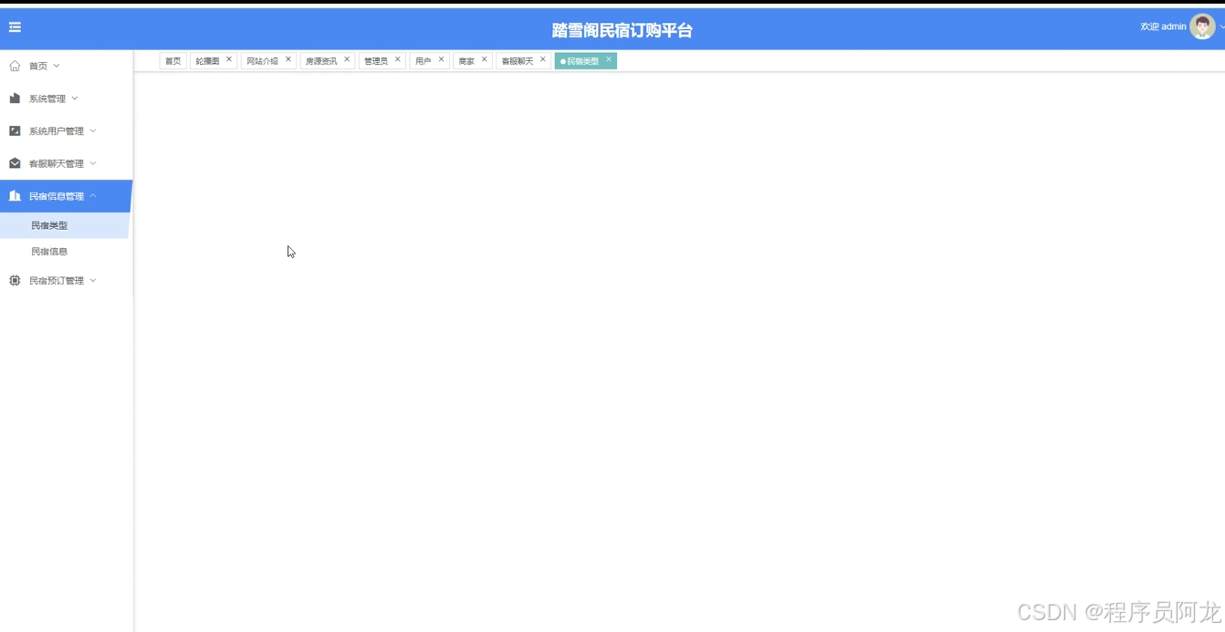Screen dimensions: 1225x632
Task: Expand the 系统用户管理 chevron
Action: click(x=93, y=131)
